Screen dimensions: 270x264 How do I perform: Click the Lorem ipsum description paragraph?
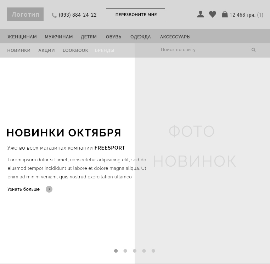pyautogui.click(x=77, y=168)
